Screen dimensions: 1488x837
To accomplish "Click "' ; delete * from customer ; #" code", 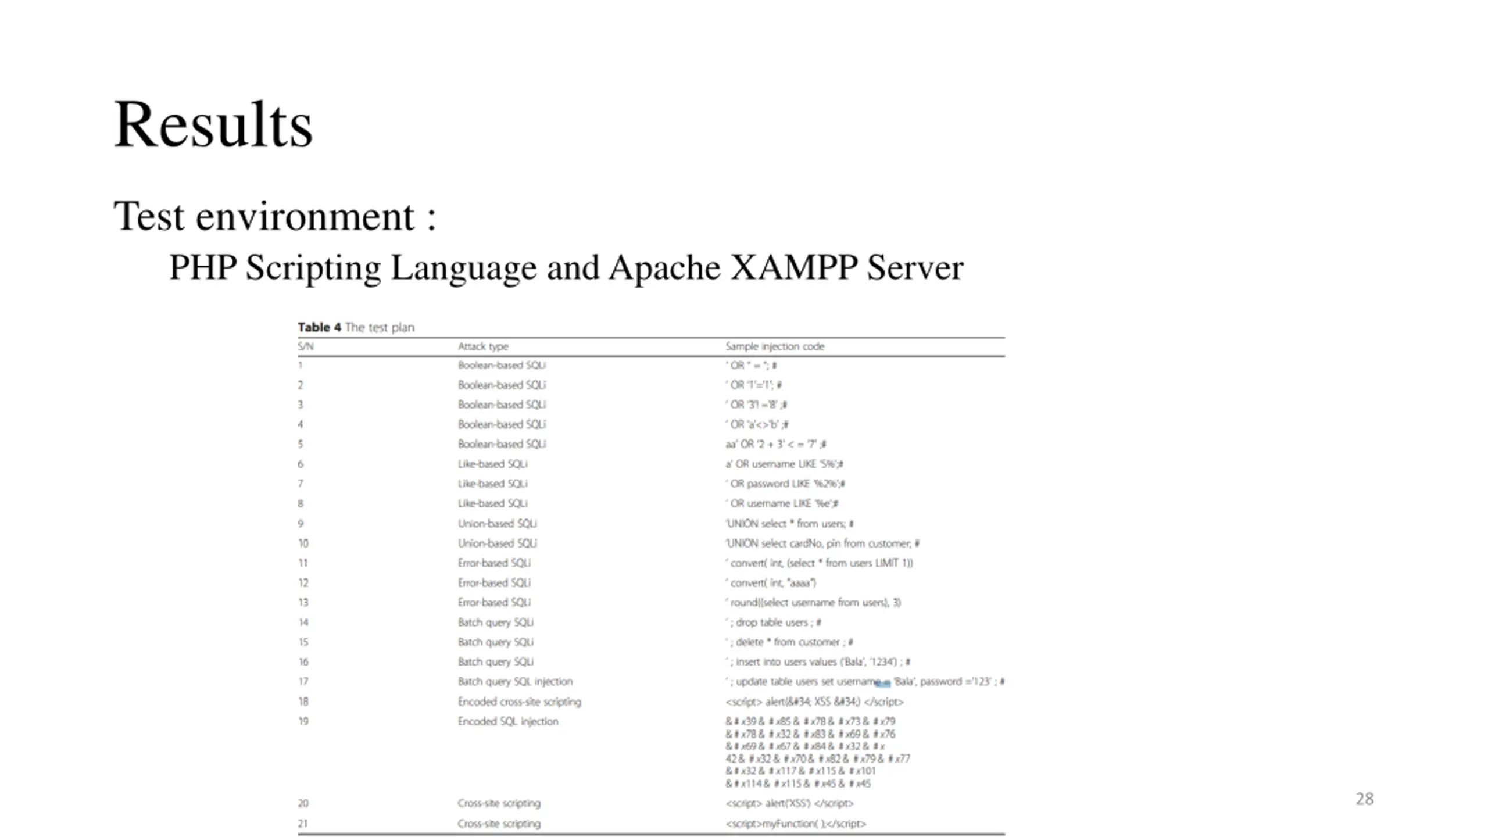I will click(x=789, y=642).
